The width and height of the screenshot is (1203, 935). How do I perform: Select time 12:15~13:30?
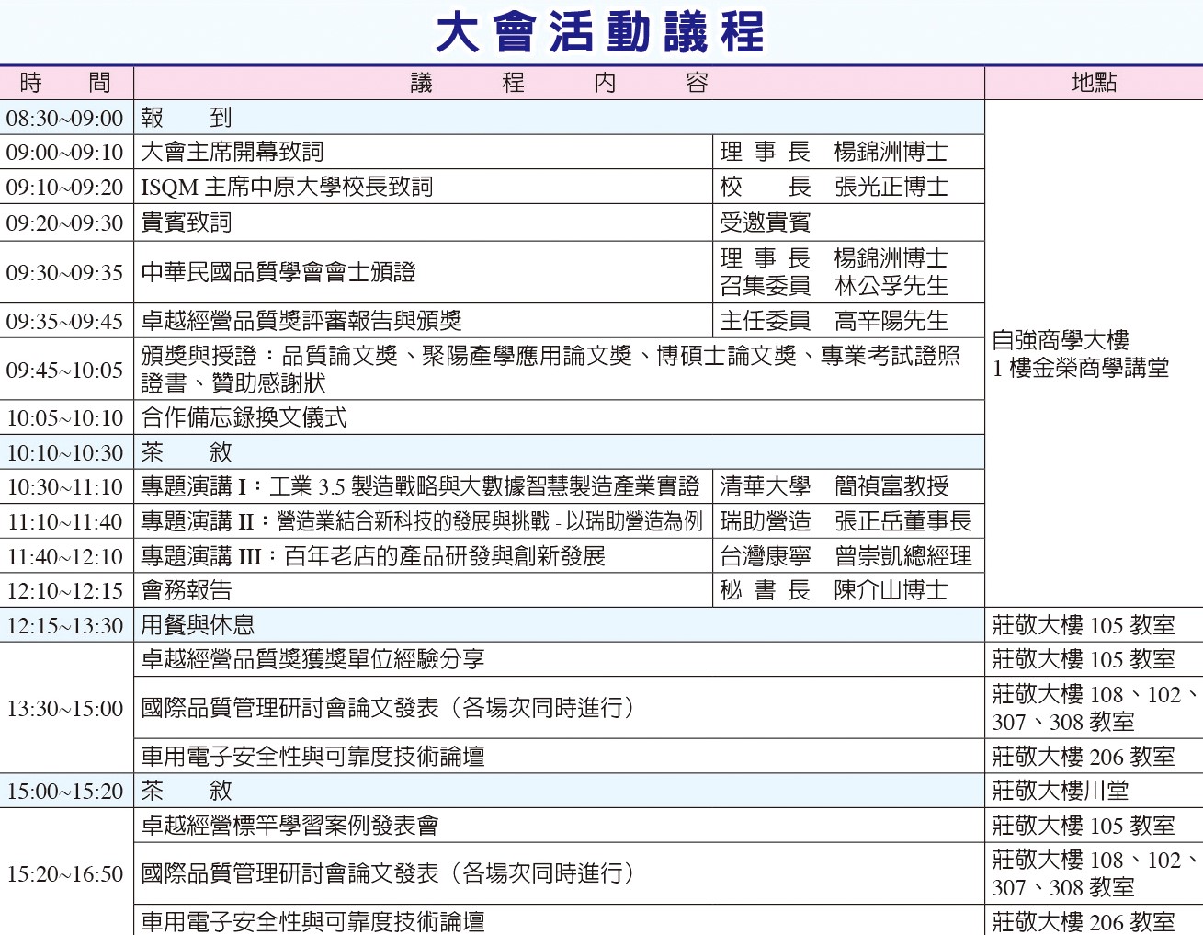pos(64,625)
